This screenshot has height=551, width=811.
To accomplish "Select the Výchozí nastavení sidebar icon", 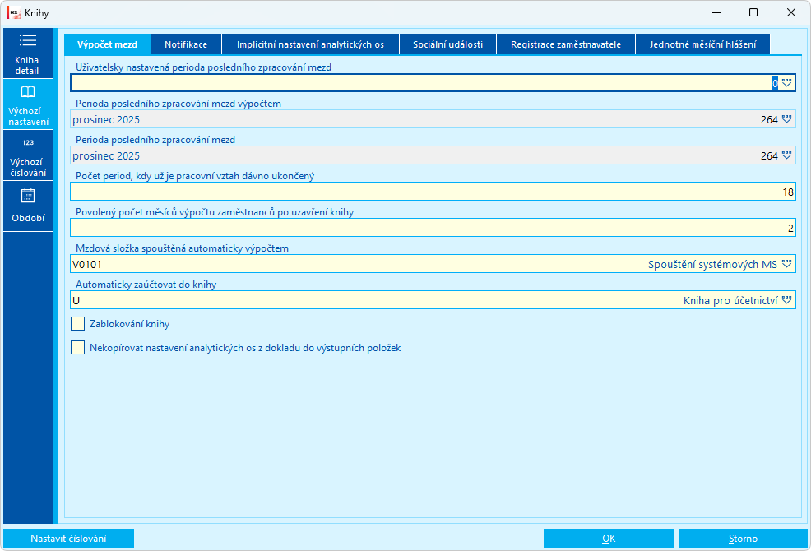I will click(x=28, y=92).
